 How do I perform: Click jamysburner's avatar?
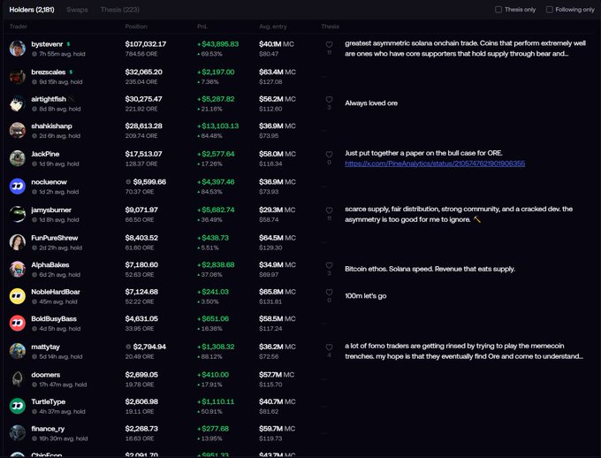pyautogui.click(x=18, y=215)
